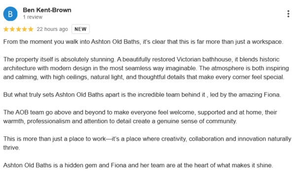
Task: Click the 'But what truly sets' sentence
Action: point(142,94)
